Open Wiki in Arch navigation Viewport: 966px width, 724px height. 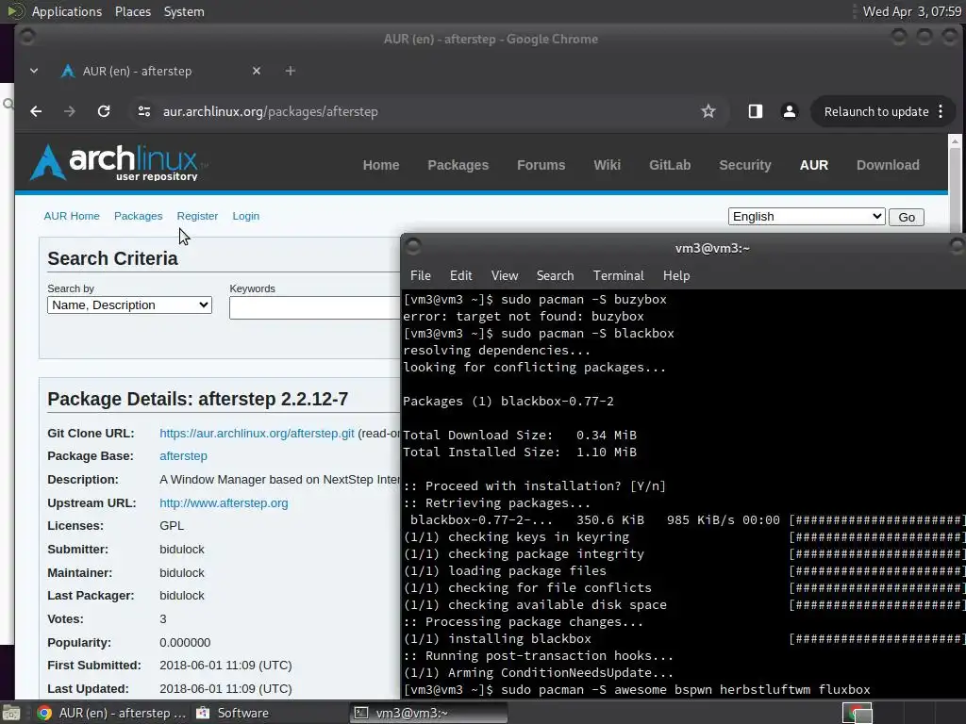pyautogui.click(x=607, y=165)
